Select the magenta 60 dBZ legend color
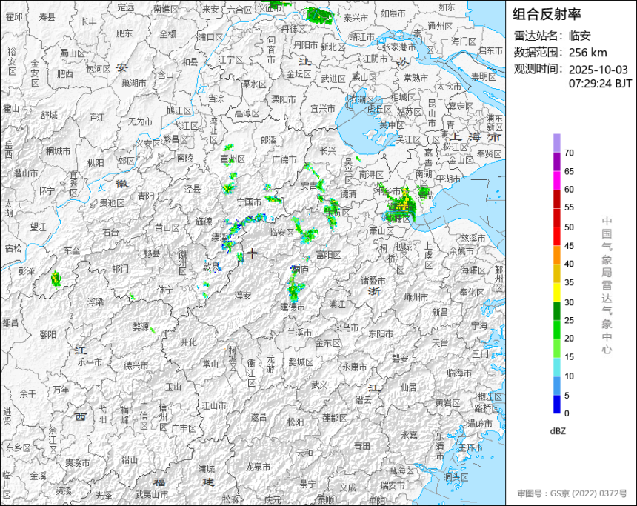 tap(556, 180)
